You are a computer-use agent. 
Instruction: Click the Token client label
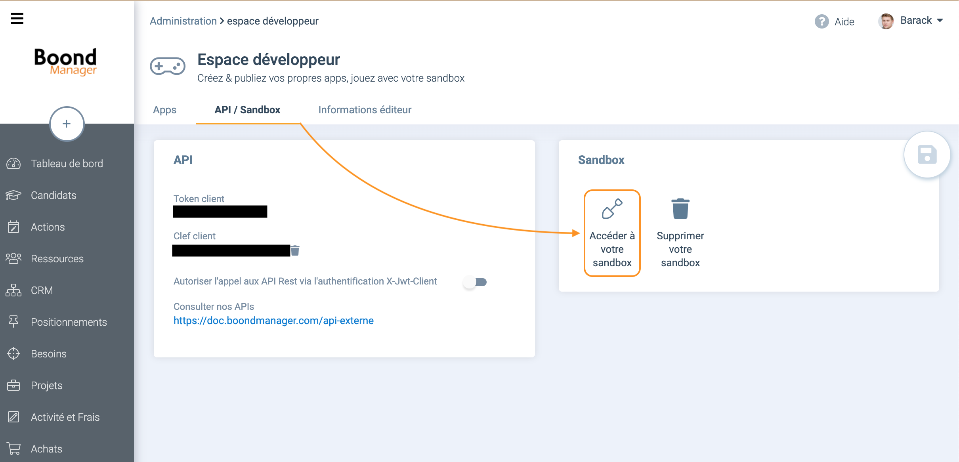click(x=199, y=199)
